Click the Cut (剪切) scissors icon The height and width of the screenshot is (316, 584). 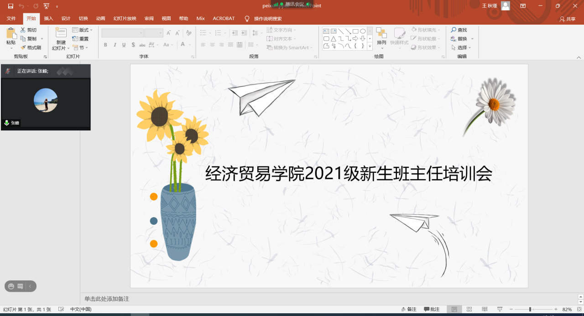23,30
